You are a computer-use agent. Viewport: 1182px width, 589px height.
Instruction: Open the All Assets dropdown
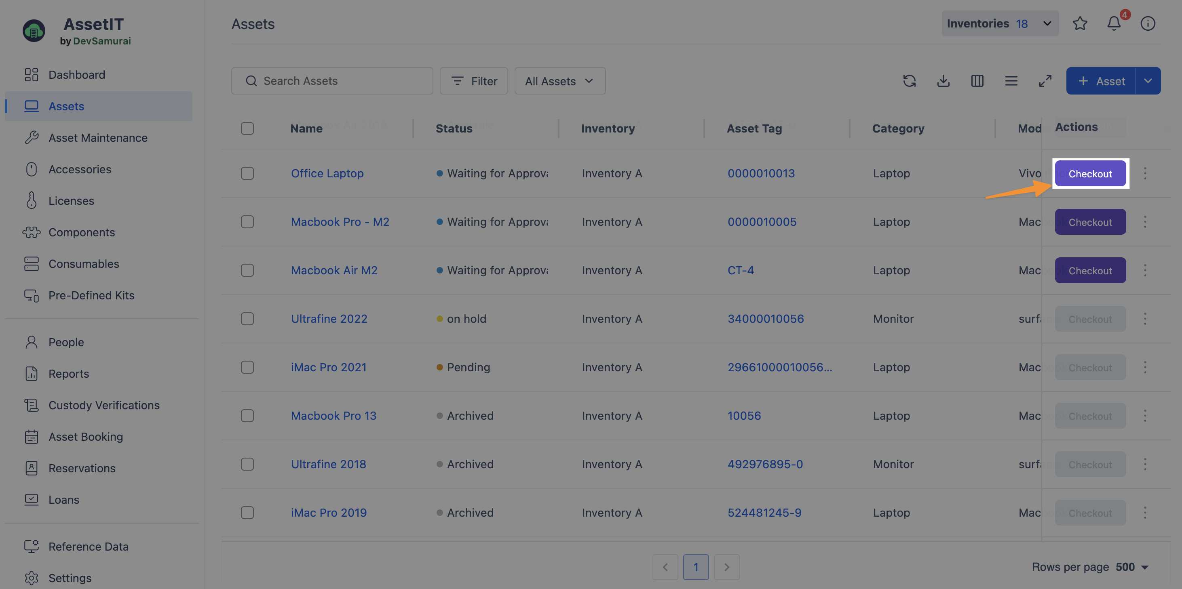[x=559, y=81]
